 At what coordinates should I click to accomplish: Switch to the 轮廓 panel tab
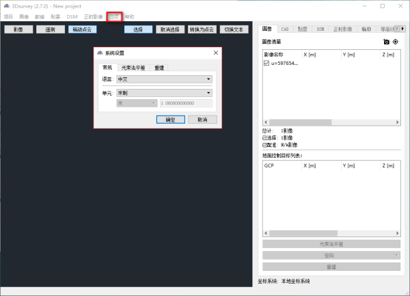point(366,29)
